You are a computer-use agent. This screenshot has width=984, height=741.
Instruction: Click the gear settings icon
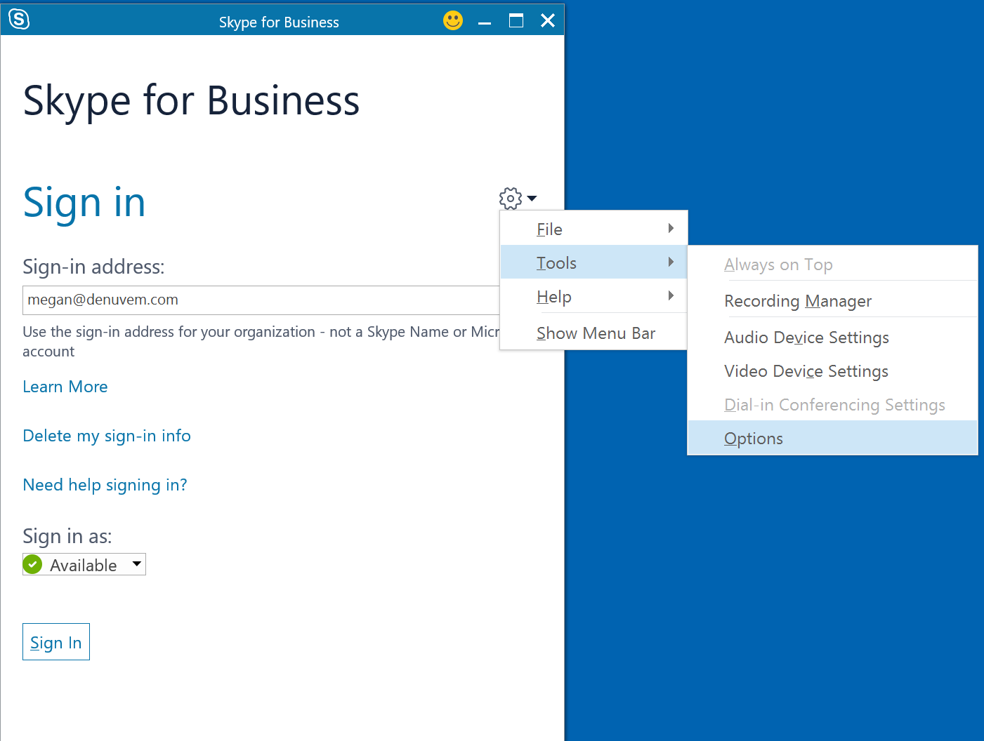pyautogui.click(x=511, y=199)
